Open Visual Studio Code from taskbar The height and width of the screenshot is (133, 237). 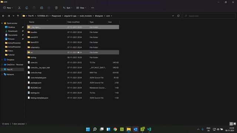(149, 129)
